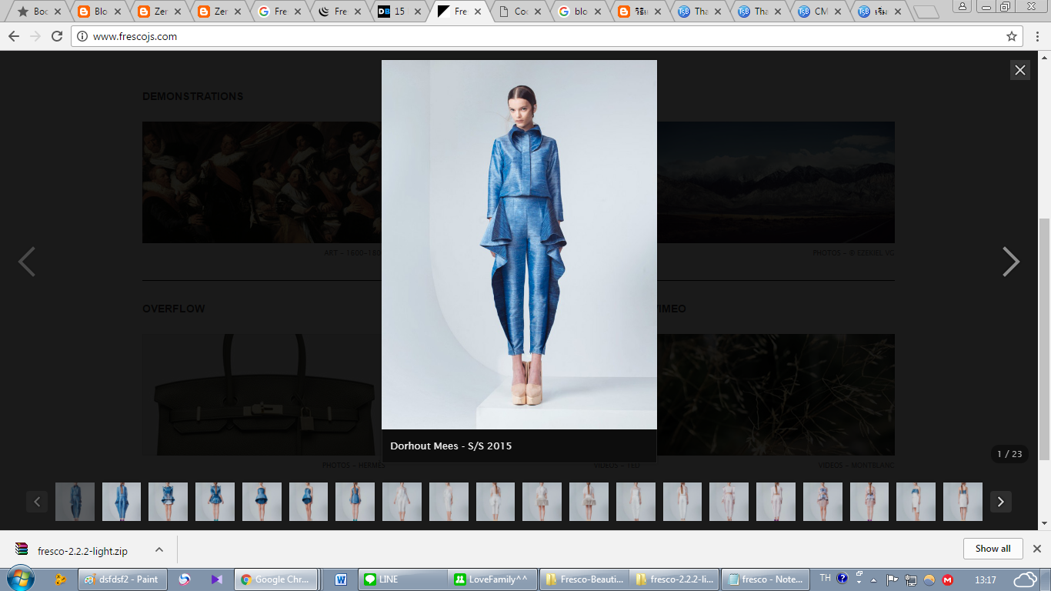Open the 'LoveFamily^^' taskbar window
This screenshot has height=591, width=1051.
[492, 579]
